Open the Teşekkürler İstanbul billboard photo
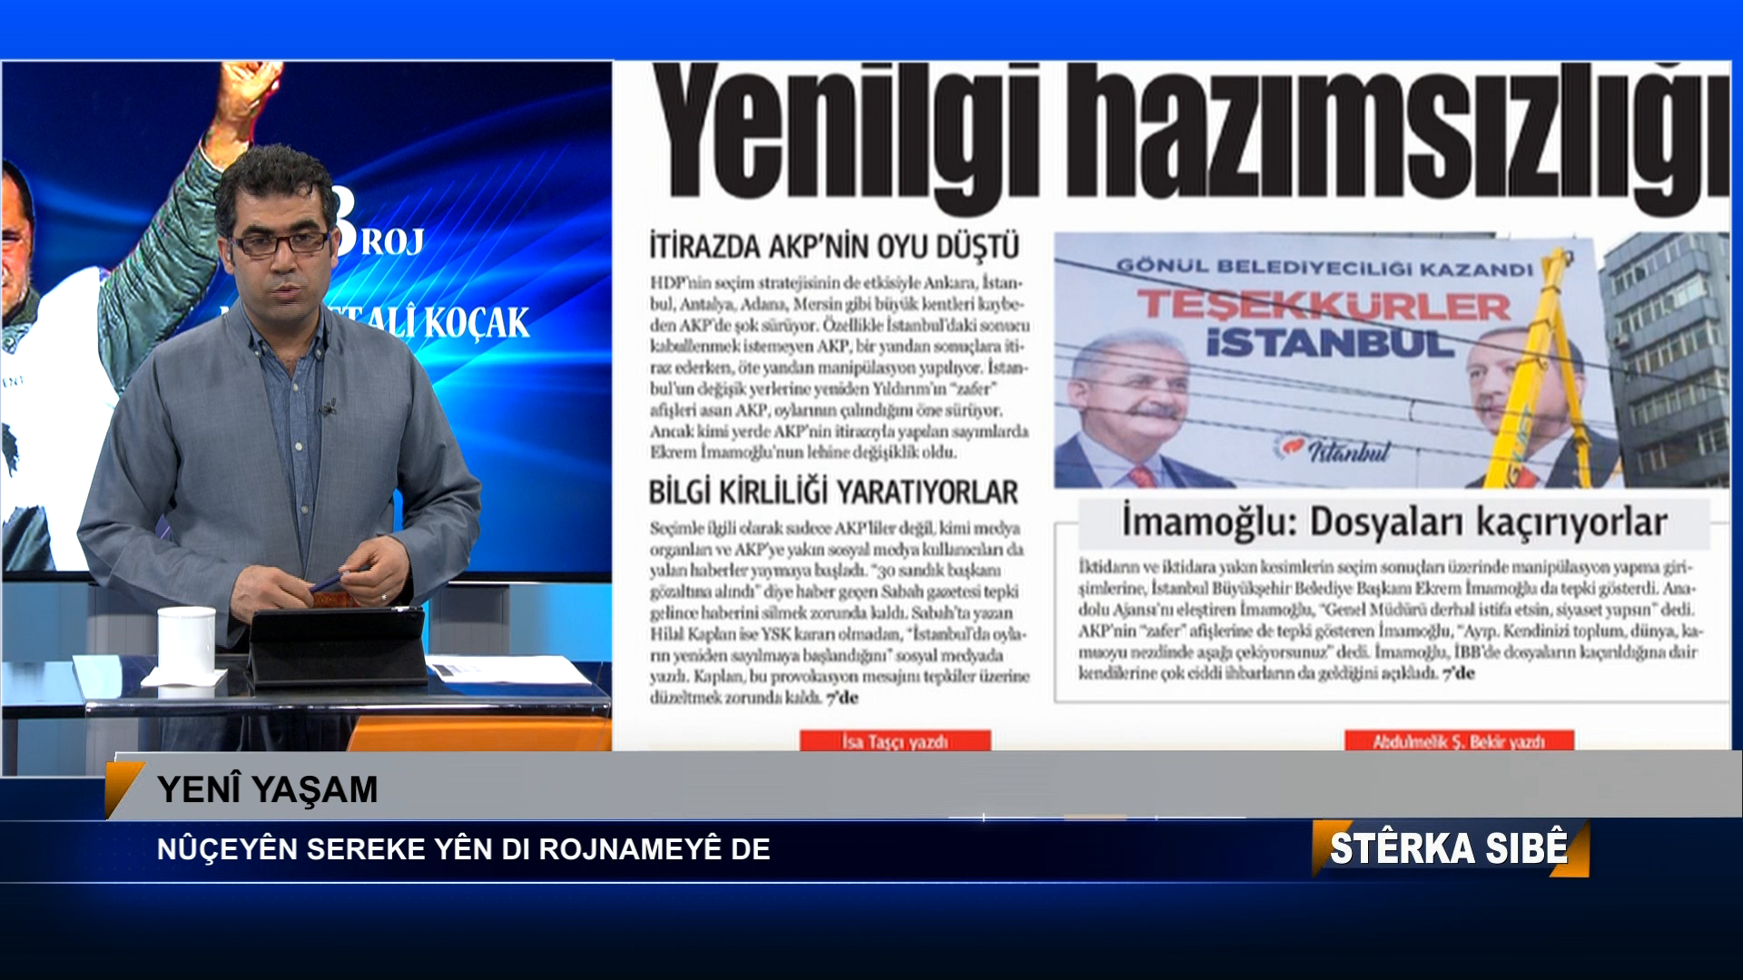 tap(1391, 360)
